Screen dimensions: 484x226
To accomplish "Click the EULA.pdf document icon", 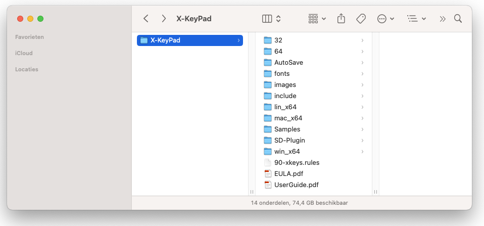I will point(268,173).
